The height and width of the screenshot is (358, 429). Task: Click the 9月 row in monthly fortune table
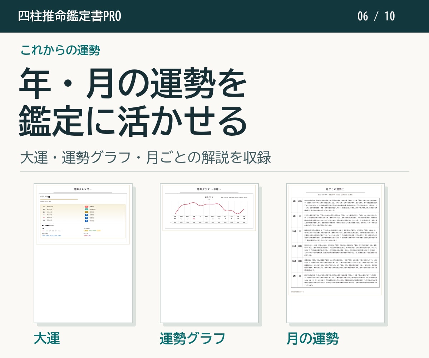(x=335, y=219)
